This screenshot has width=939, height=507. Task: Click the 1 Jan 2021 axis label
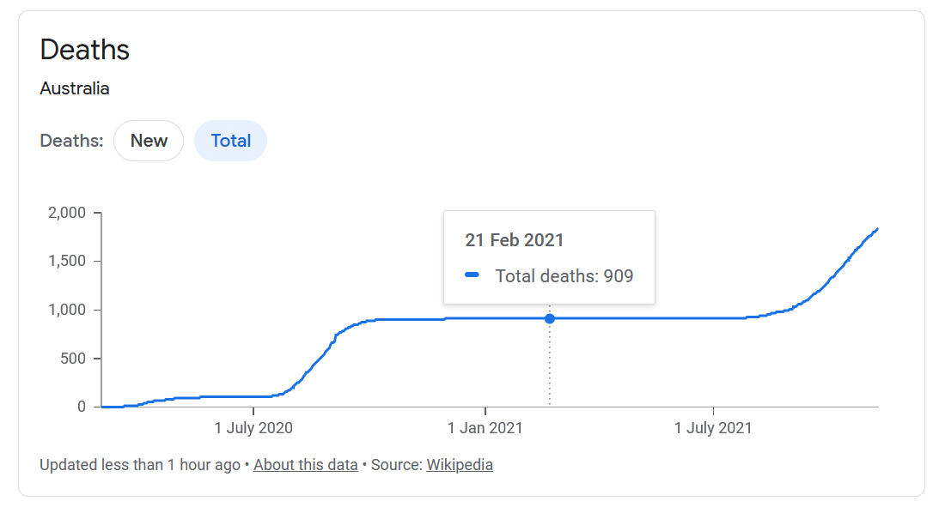click(485, 427)
